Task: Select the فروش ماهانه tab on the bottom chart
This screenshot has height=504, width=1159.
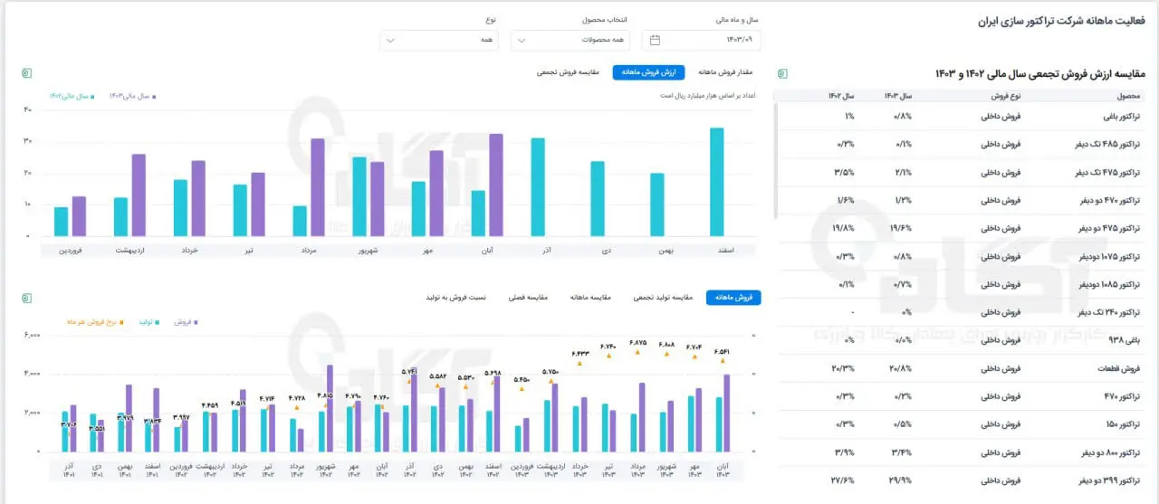Action: point(733,297)
